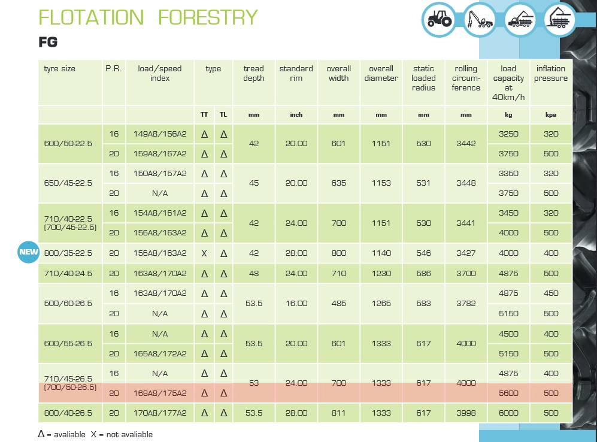Click the log trailer icon at far right

click(560, 19)
